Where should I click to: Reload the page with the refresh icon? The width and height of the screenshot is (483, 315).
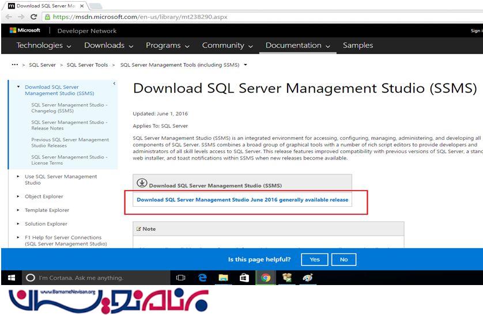click(x=33, y=17)
